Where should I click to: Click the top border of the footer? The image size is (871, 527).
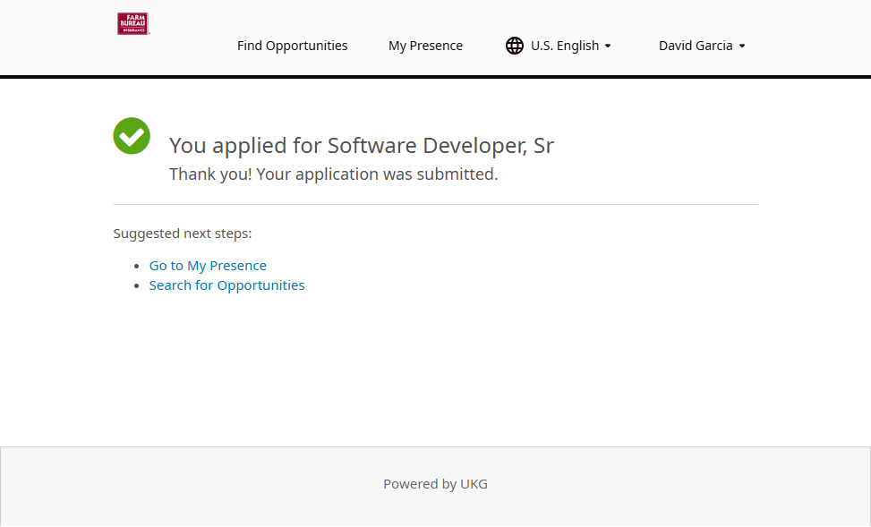pos(435,446)
